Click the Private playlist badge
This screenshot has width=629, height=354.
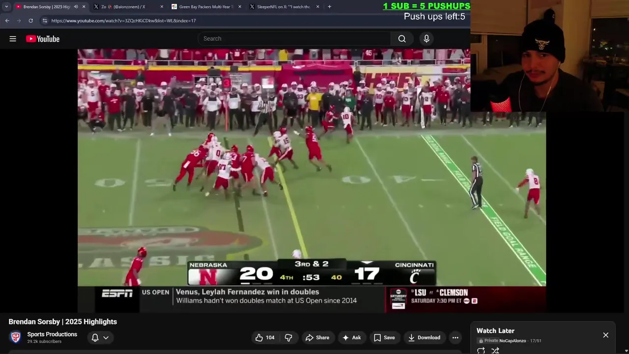tap(488, 341)
